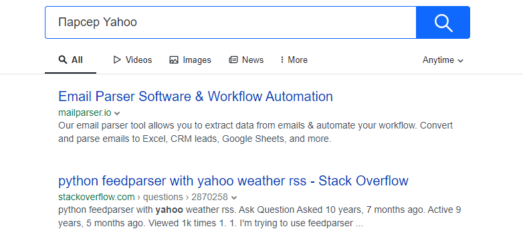This screenshot has width=523, height=243.
Task: Open the More search options menu
Action: 294,60
